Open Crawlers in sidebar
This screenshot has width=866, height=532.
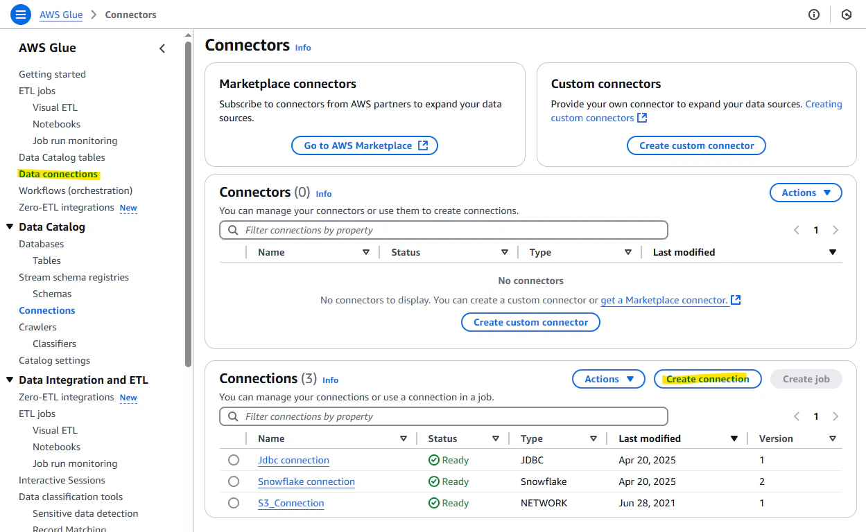[x=37, y=327]
